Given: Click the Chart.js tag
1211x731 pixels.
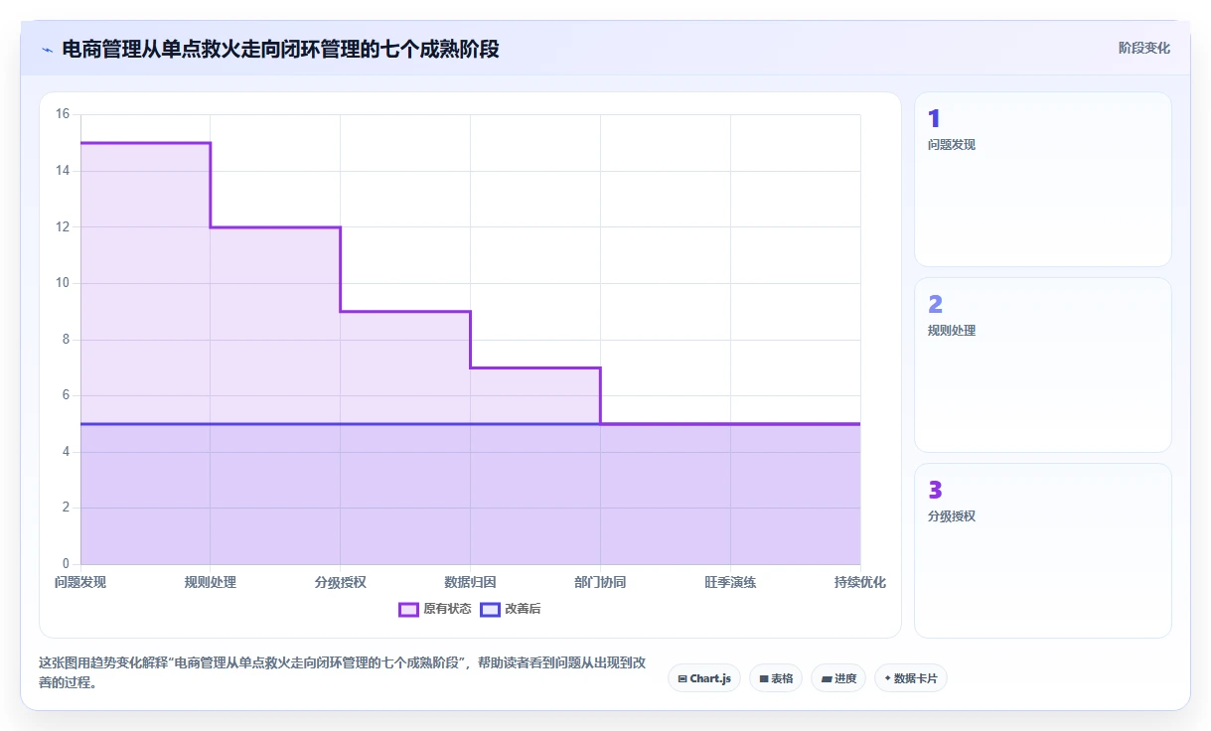Looking at the screenshot, I should click(704, 678).
